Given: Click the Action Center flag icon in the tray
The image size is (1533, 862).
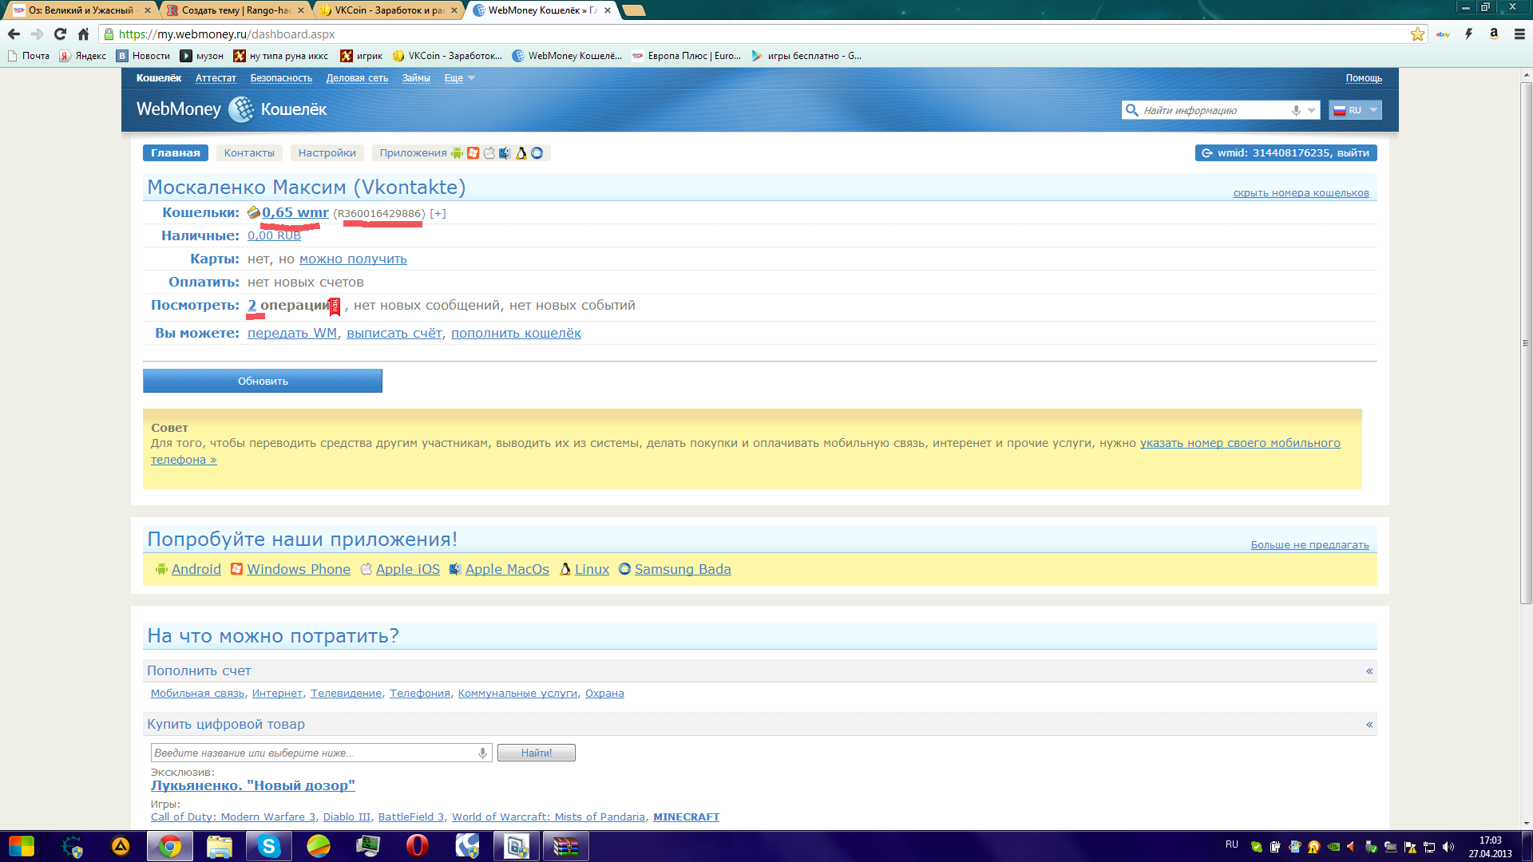Looking at the screenshot, I should (1410, 847).
